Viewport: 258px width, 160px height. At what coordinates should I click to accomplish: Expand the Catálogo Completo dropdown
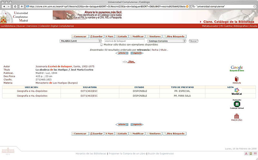(166, 41)
